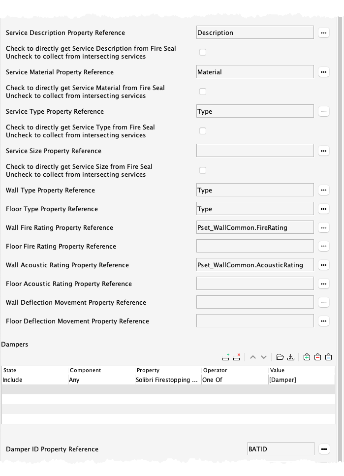Click the Operator column header
Viewport: 344px width, 476px height.
click(x=235, y=370)
